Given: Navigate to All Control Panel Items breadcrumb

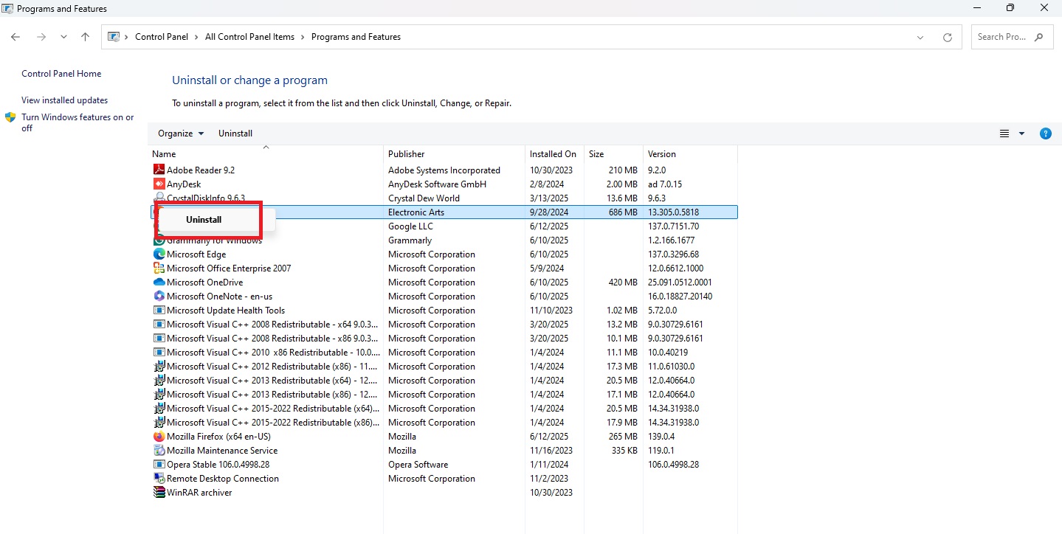Looking at the screenshot, I should pos(249,36).
